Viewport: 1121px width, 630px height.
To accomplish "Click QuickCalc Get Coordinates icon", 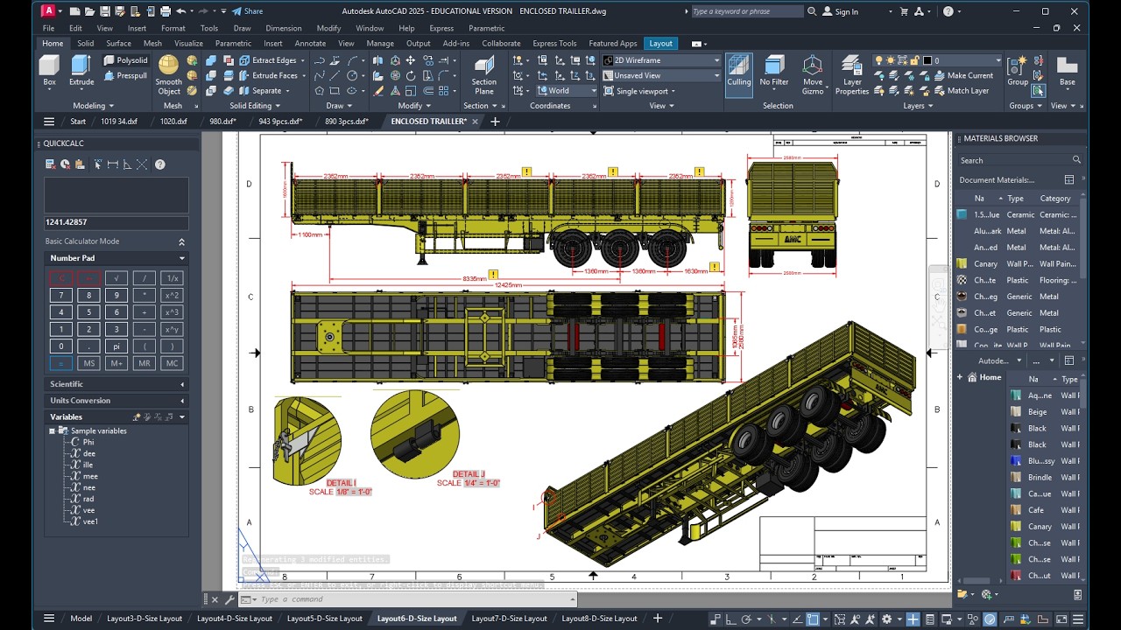I will (98, 164).
